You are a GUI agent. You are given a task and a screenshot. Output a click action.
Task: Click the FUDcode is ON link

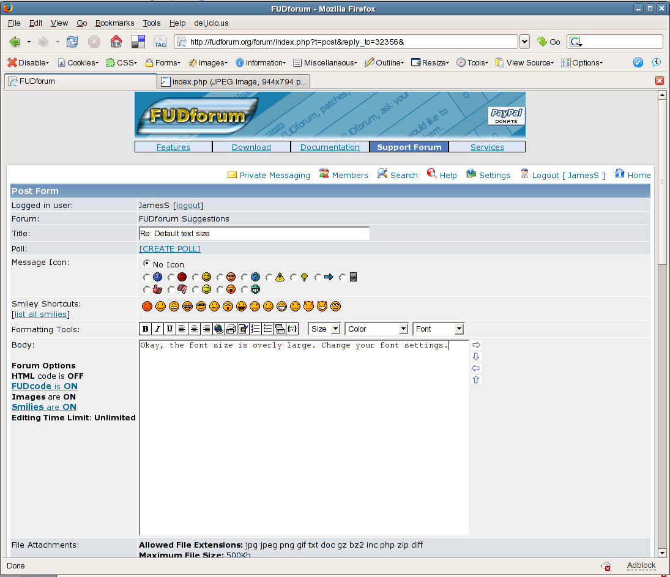[x=45, y=386]
